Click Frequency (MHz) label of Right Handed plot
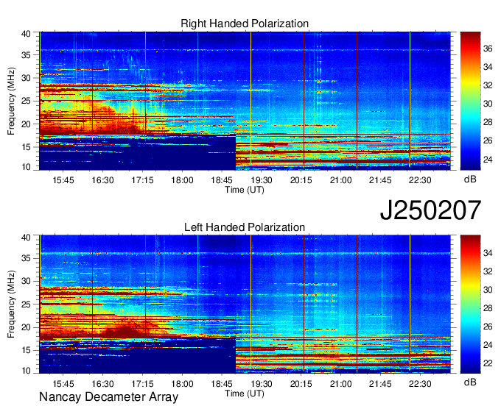 [x=11, y=101]
